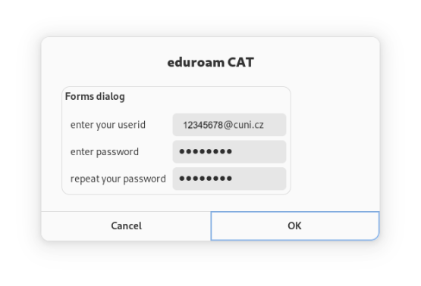Focus the enter password field
This screenshot has width=421, height=286.
(x=229, y=152)
